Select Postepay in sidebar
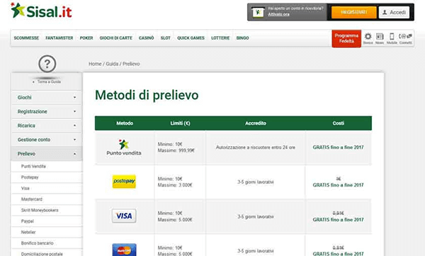The height and width of the screenshot is (256, 425). tap(30, 177)
